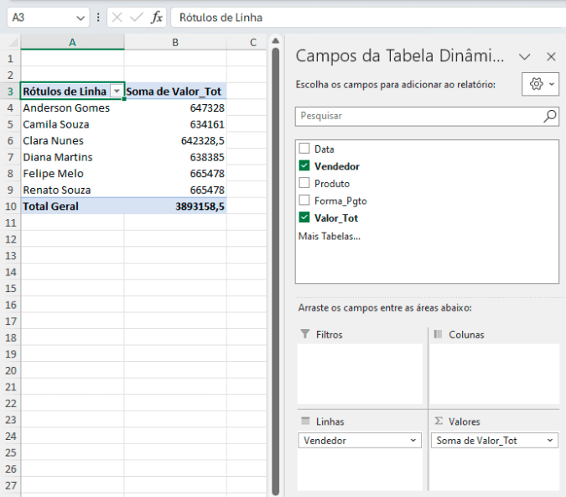Select row 3 header
Image resolution: width=566 pixels, height=497 pixels.
coord(10,92)
